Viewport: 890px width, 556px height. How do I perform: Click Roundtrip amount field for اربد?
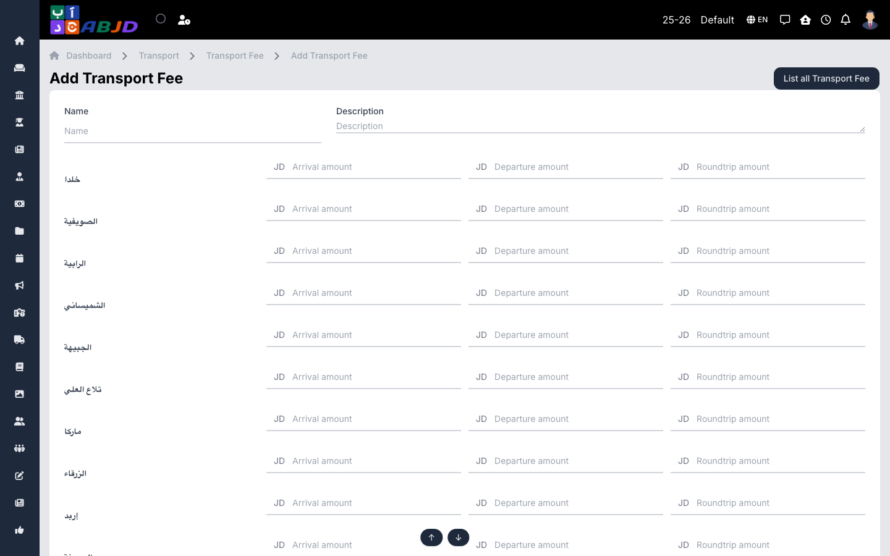pos(768,503)
